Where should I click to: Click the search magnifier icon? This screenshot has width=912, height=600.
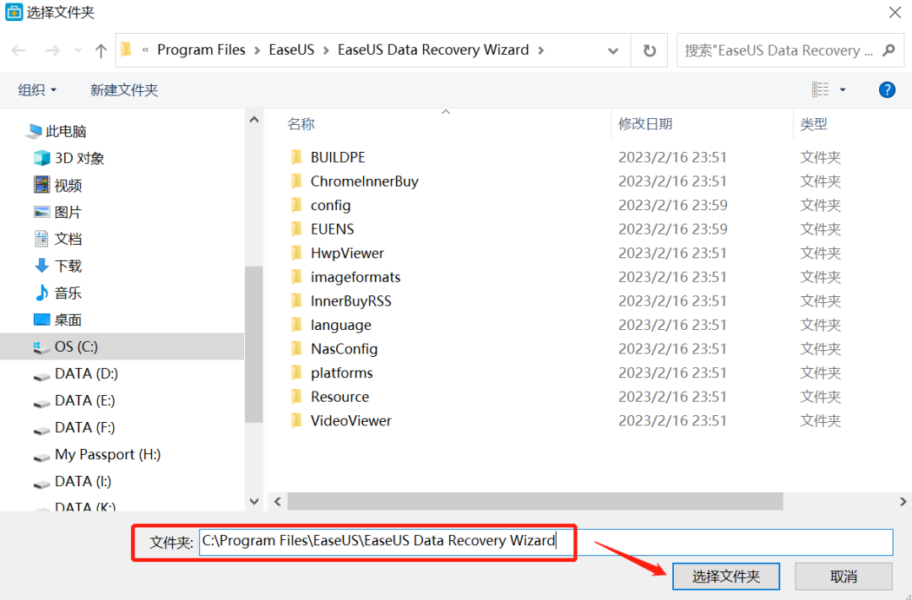(x=888, y=51)
